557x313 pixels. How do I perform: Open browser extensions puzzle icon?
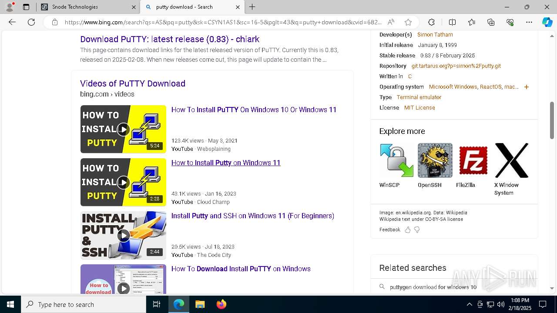431,22
